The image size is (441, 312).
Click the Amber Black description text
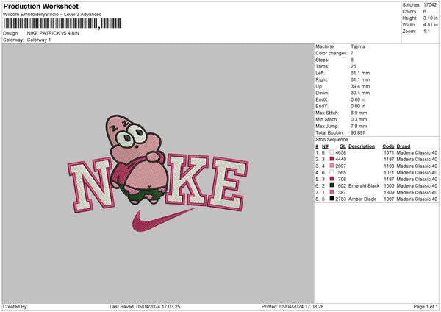[362, 199]
